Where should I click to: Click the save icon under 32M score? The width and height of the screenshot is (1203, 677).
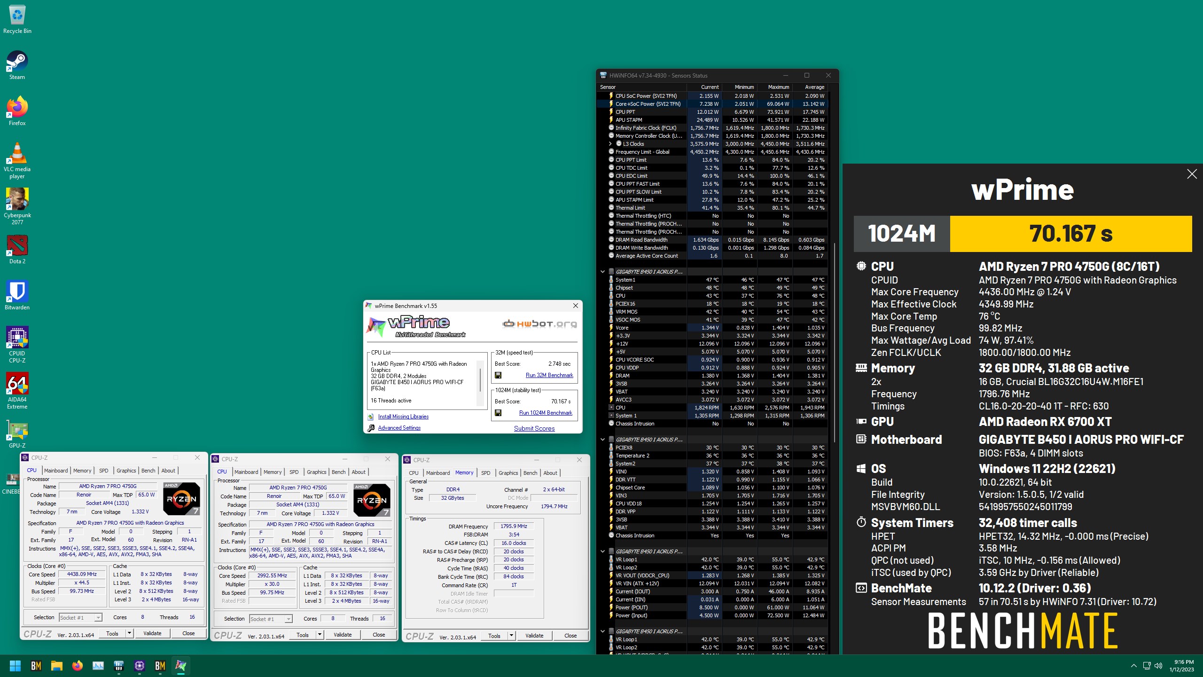[x=498, y=375]
